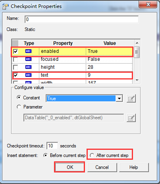Open Help for checkpoint properties
This screenshot has height=184, width=160.
click(134, 167)
